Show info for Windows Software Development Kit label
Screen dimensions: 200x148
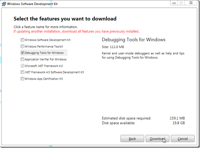pyautogui.click(x=48, y=40)
